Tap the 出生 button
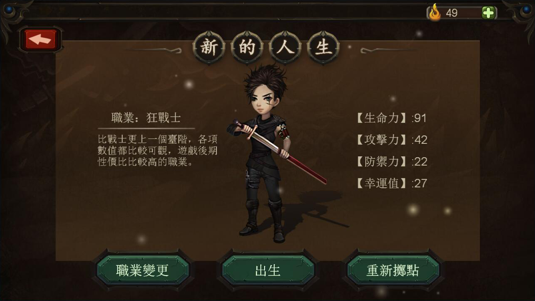This screenshot has height=301, width=535. click(x=267, y=270)
